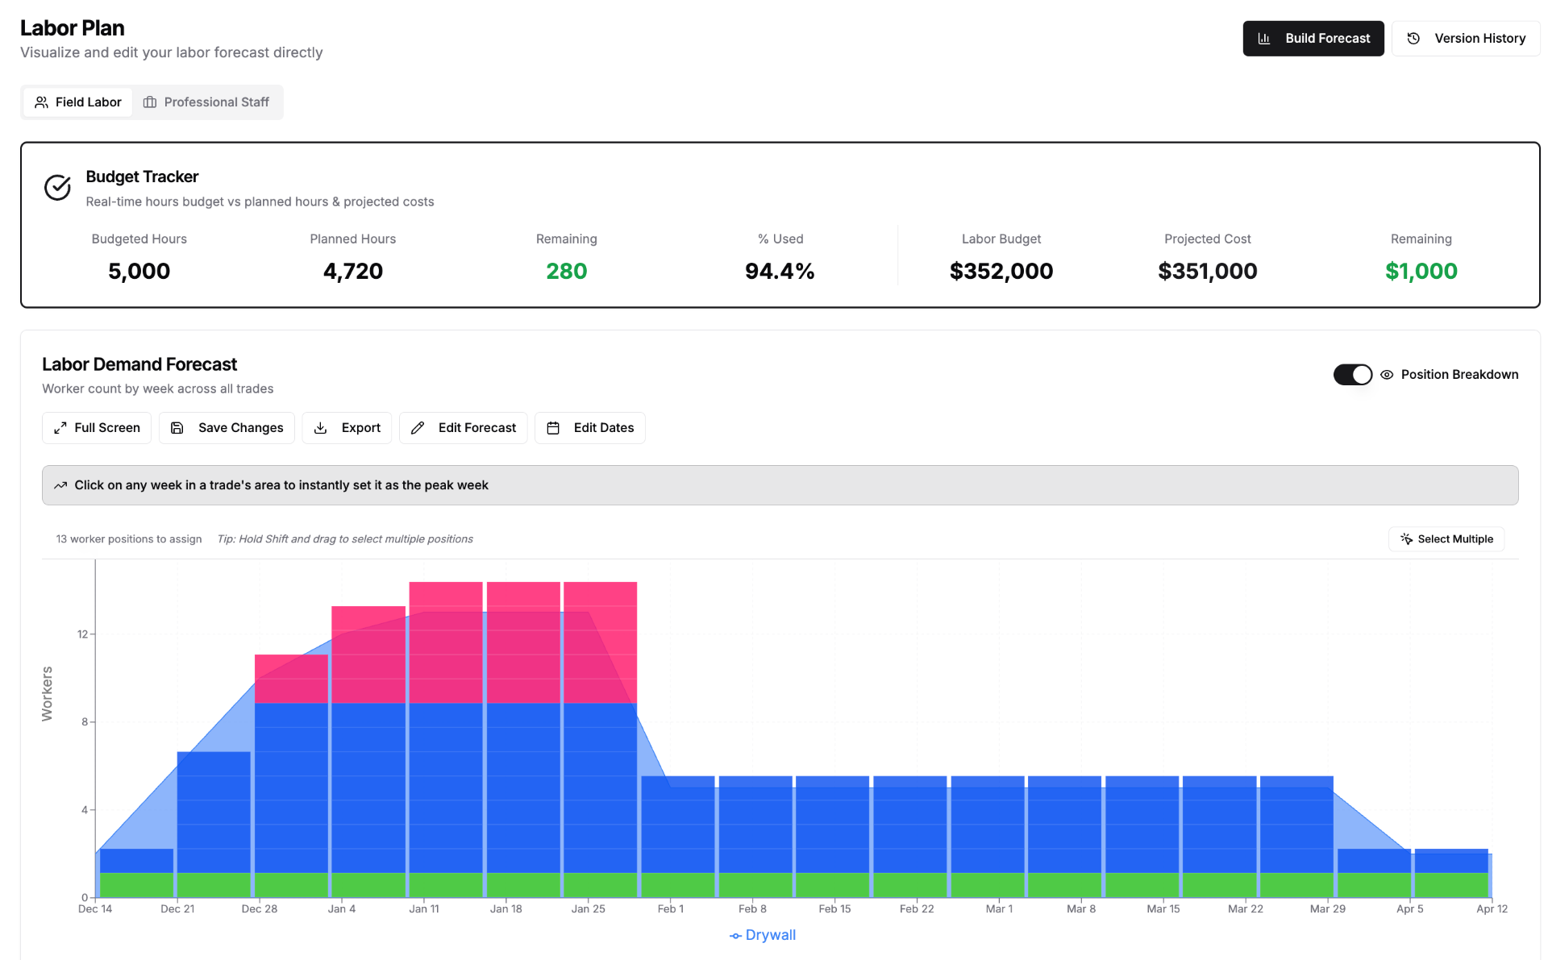Click the blue bar for week Feb 8
Screen dimensions: 1548x960
pyautogui.click(x=755, y=825)
